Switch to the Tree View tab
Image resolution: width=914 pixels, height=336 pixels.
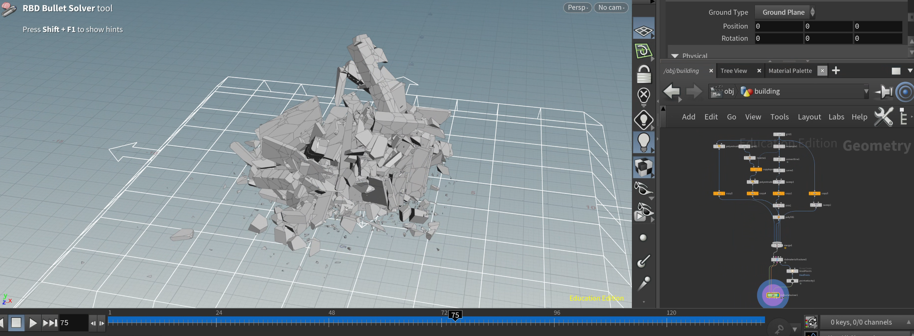click(x=733, y=71)
